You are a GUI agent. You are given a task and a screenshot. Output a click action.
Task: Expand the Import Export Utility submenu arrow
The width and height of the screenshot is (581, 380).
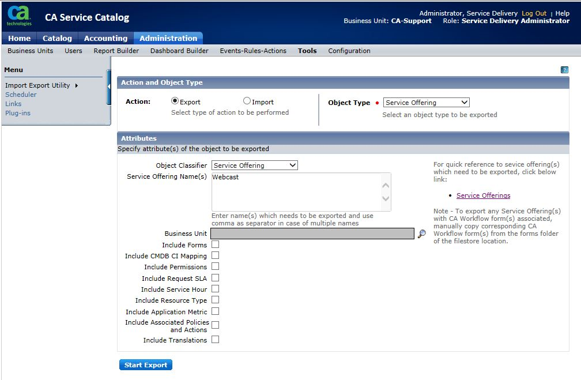click(76, 86)
